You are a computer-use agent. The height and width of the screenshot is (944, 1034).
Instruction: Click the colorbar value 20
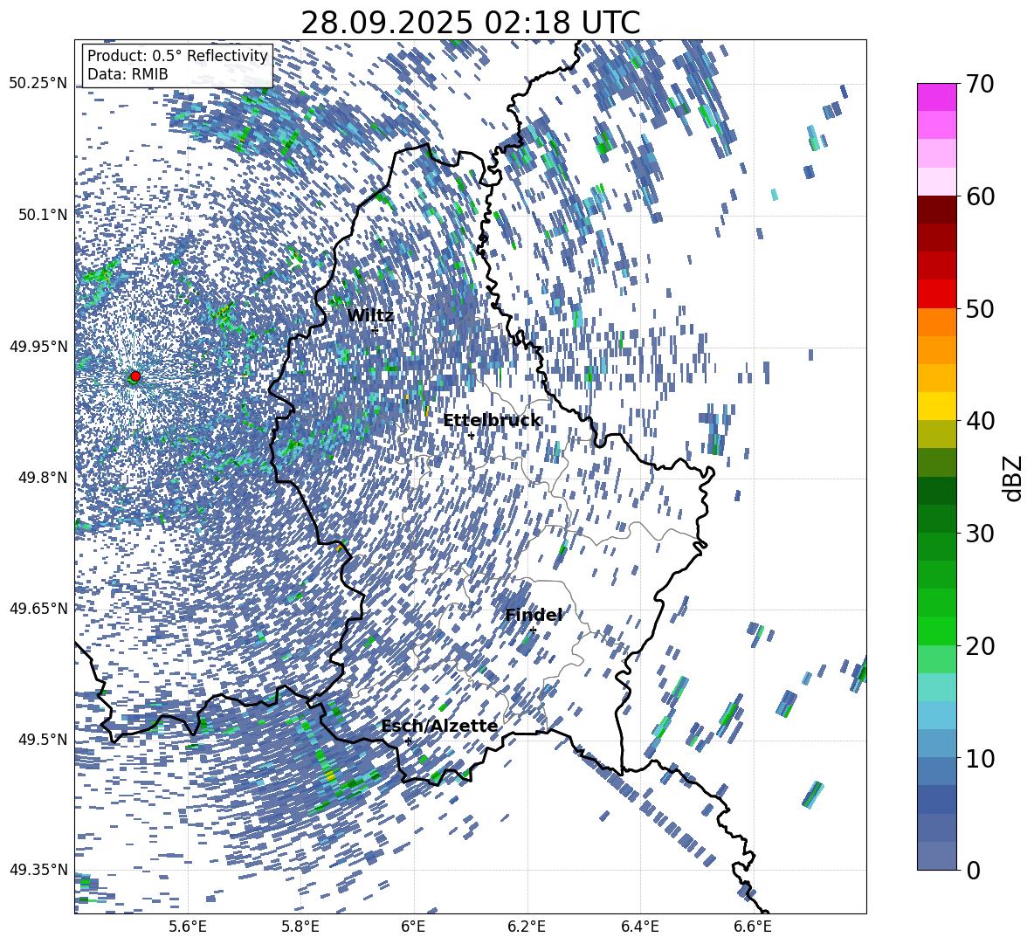click(980, 645)
